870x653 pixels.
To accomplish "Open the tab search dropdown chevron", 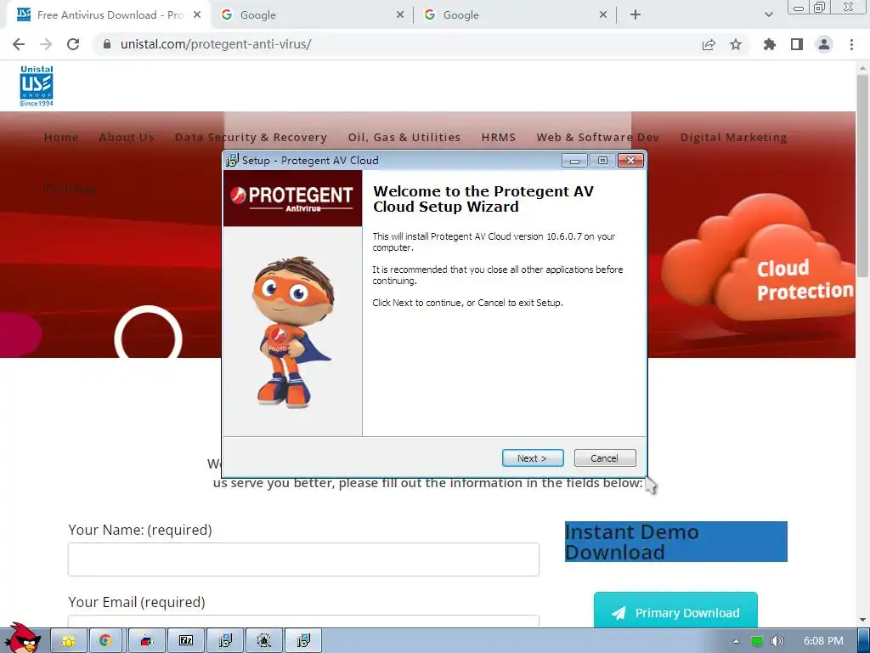I will (768, 15).
